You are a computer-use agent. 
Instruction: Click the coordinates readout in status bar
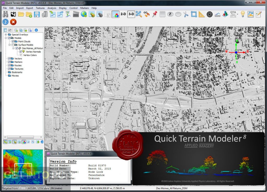coord(102,188)
